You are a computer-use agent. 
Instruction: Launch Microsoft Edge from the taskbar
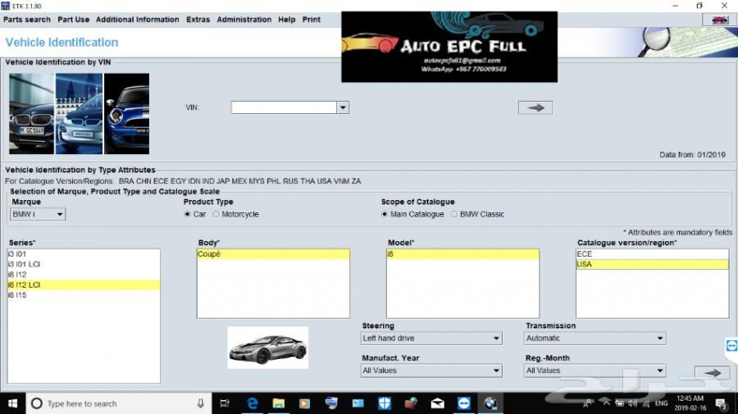[253, 403]
